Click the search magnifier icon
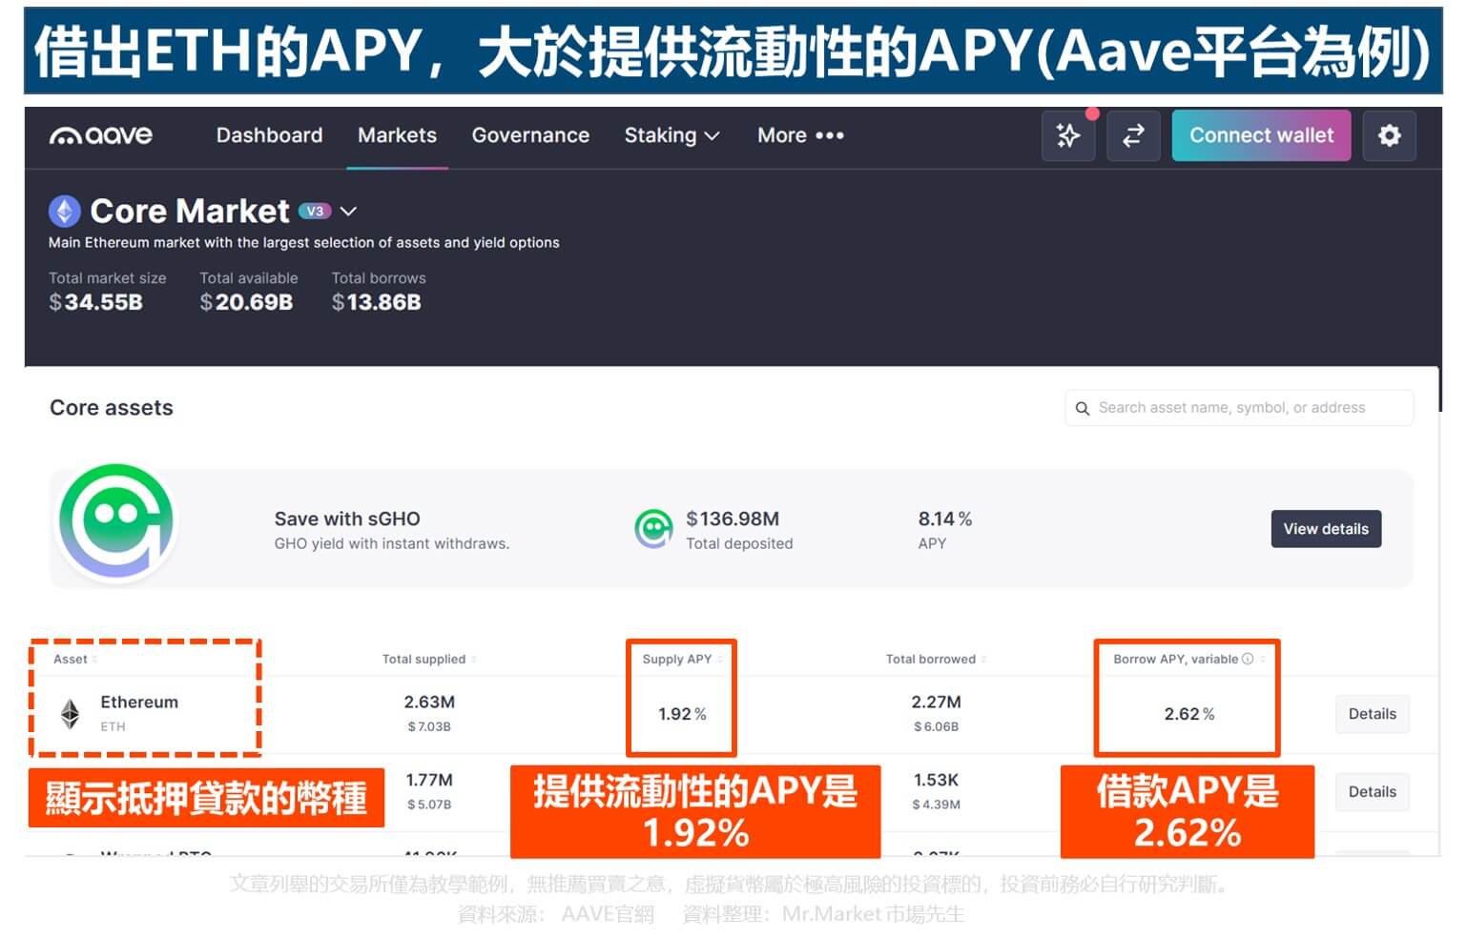The image size is (1467, 938). tap(1083, 409)
